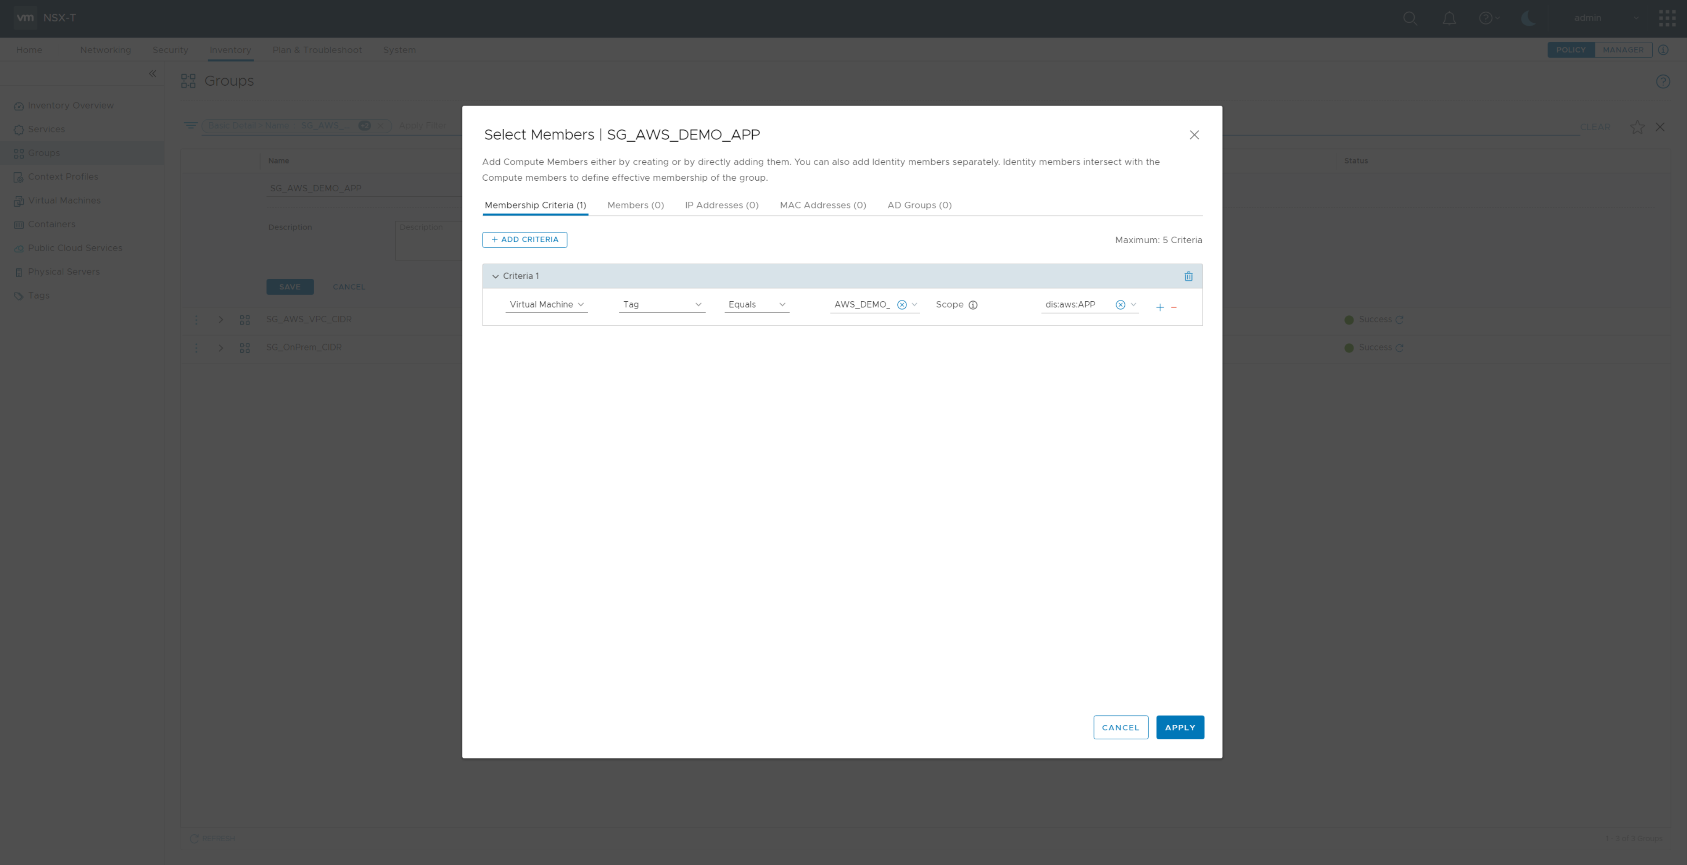Open the Plan & Troubleshoot top menu
This screenshot has height=865, width=1687.
pyautogui.click(x=317, y=50)
